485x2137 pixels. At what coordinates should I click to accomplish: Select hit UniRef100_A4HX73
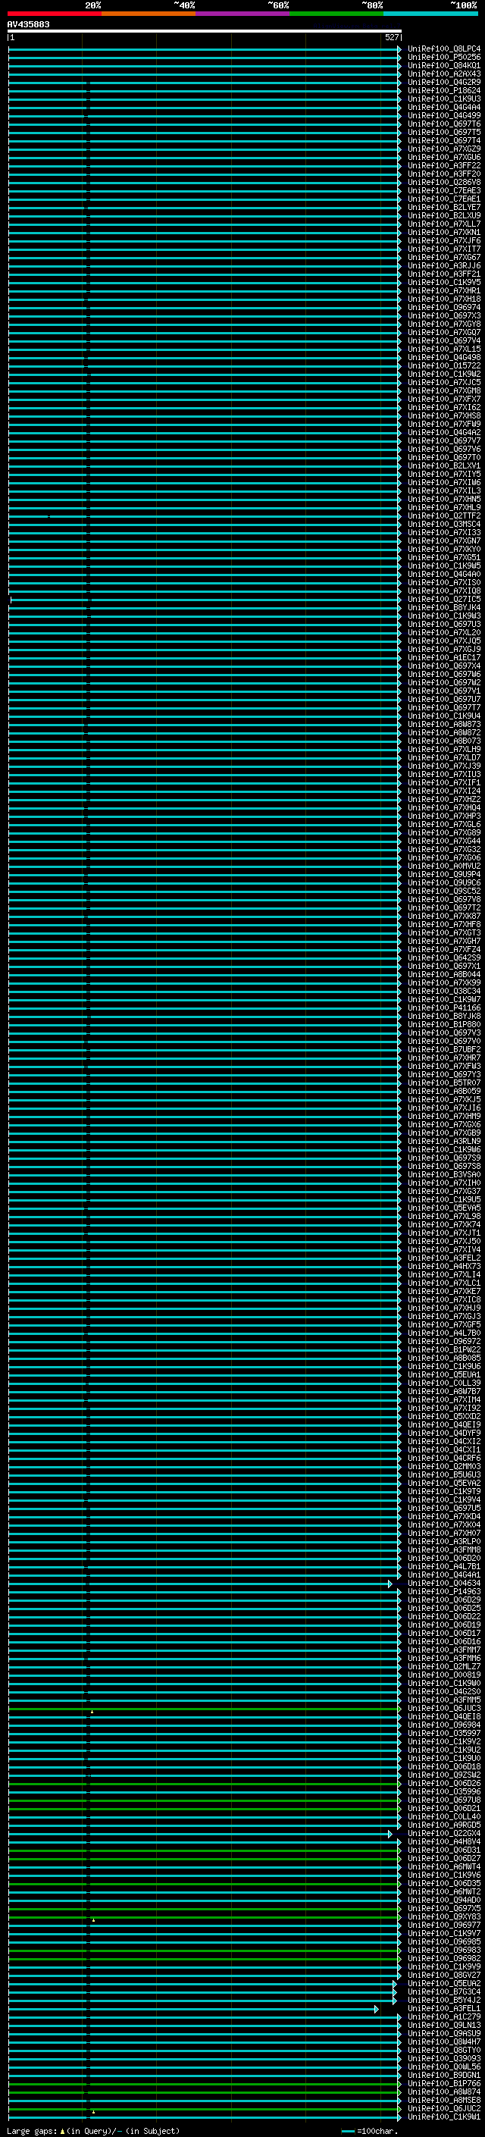point(443,1267)
